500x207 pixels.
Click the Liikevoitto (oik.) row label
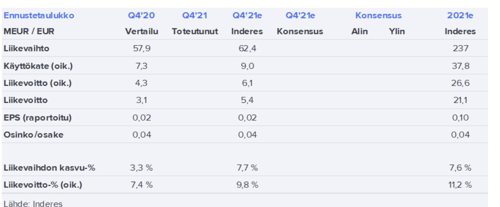tap(37, 83)
